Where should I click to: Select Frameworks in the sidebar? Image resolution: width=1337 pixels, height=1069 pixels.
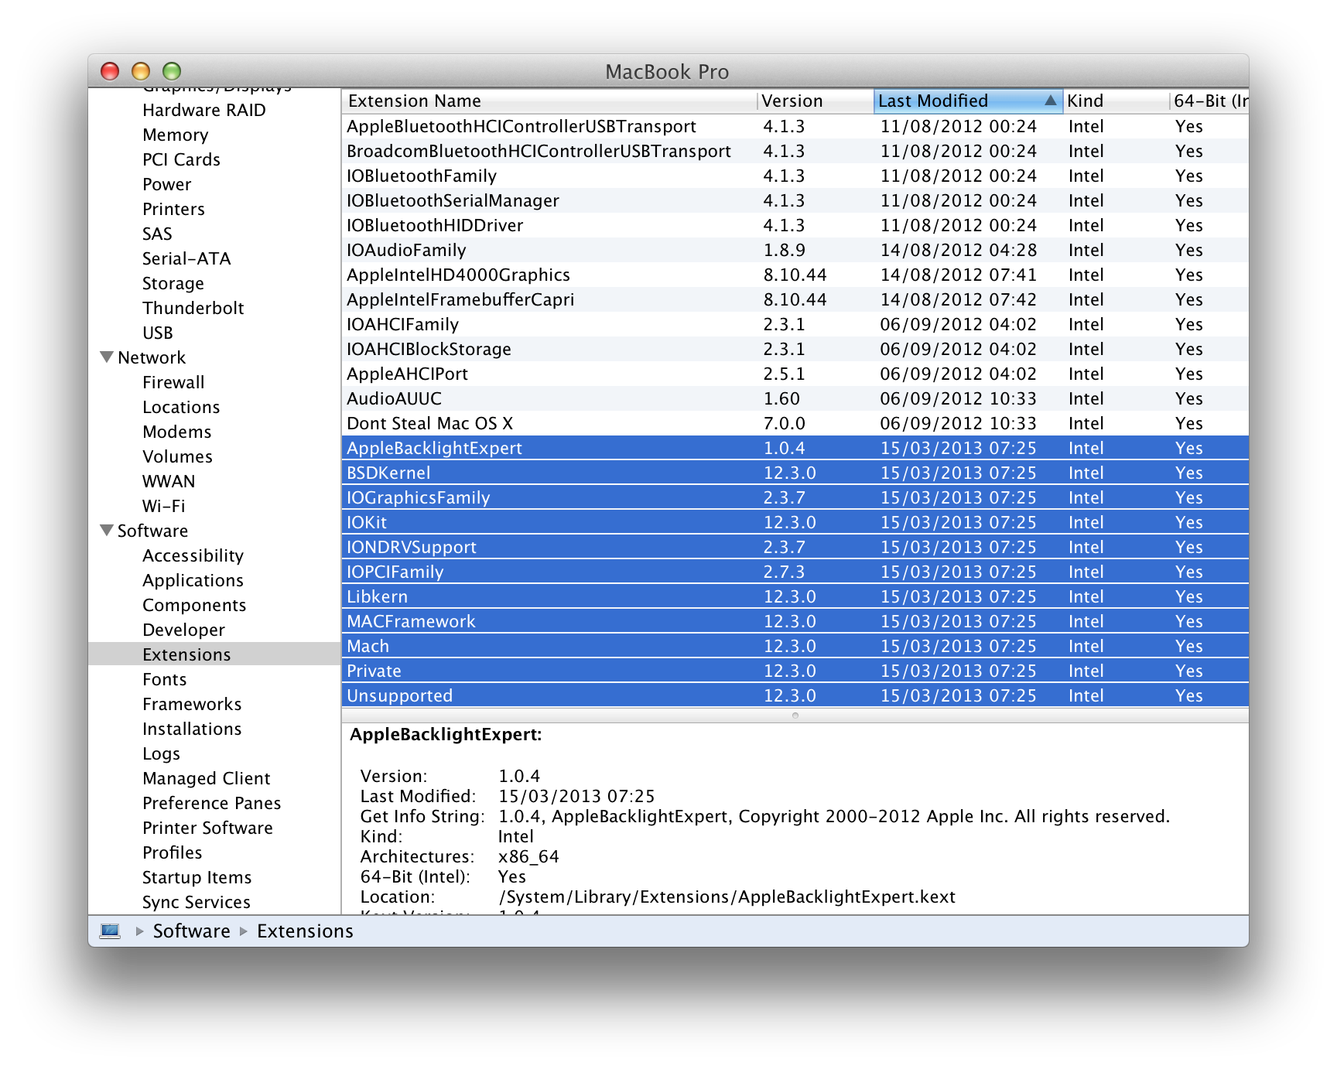192,704
